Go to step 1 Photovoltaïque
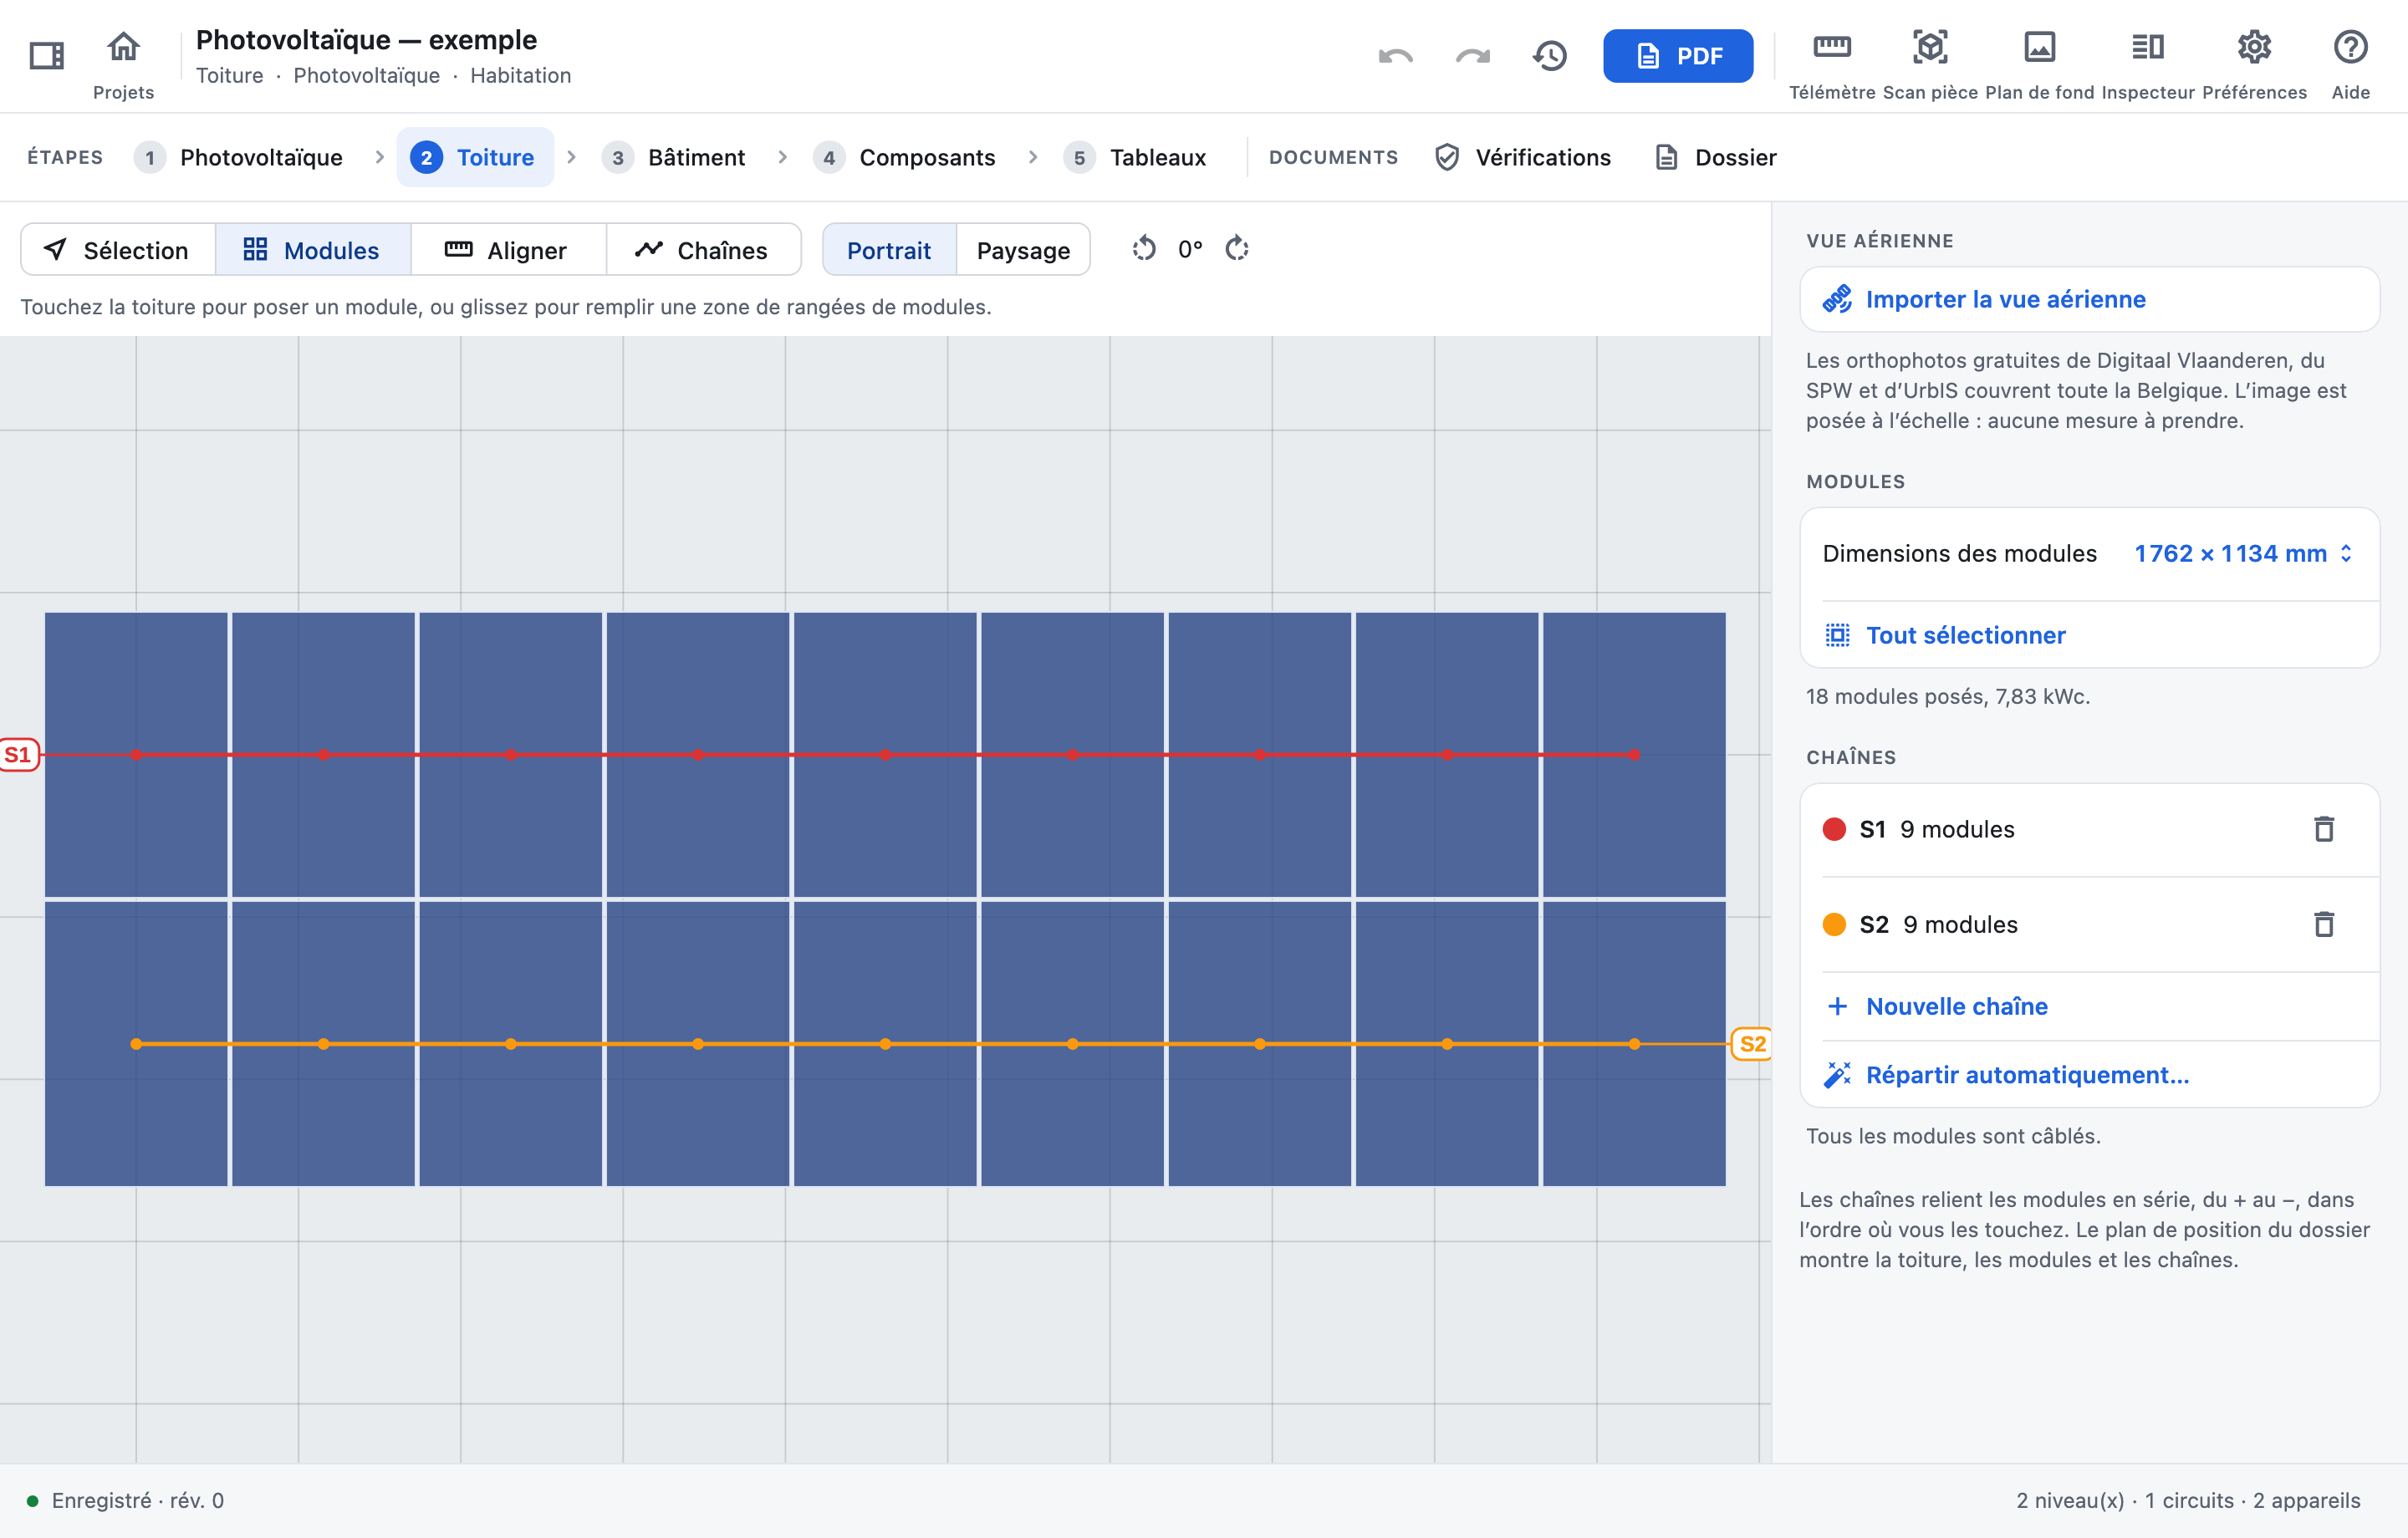2408x1538 pixels. (239, 157)
